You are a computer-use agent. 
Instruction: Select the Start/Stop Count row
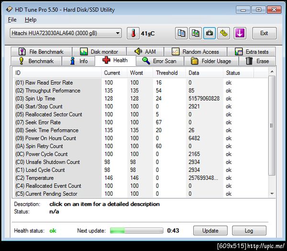(x=141, y=106)
